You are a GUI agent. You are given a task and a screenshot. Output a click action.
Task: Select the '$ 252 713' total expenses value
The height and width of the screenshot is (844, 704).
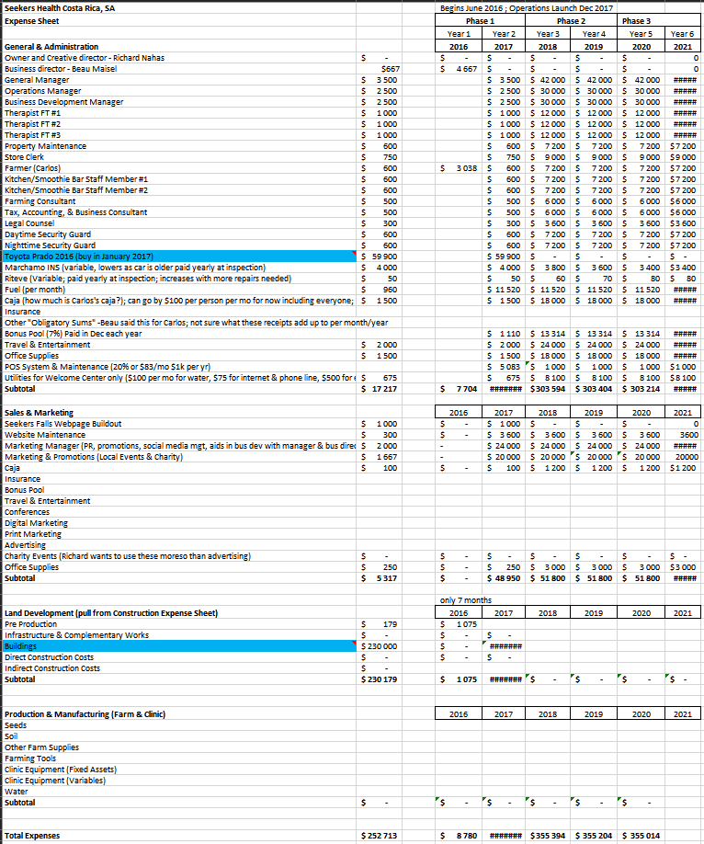(379, 836)
